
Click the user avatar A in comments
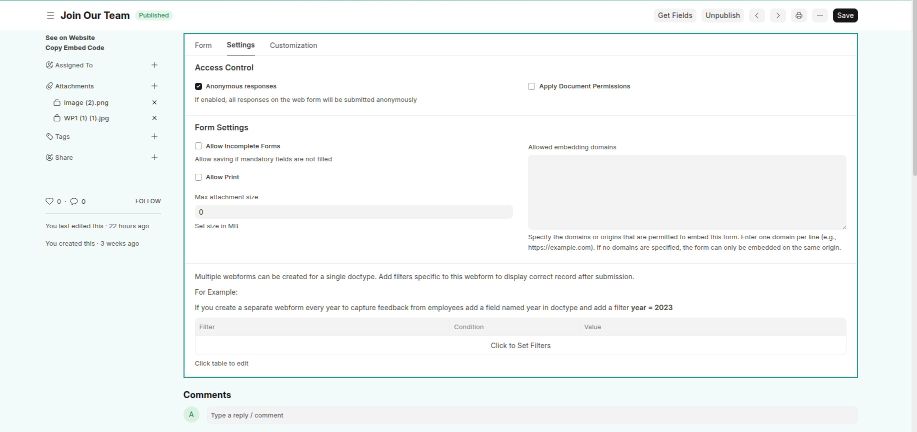tap(191, 415)
